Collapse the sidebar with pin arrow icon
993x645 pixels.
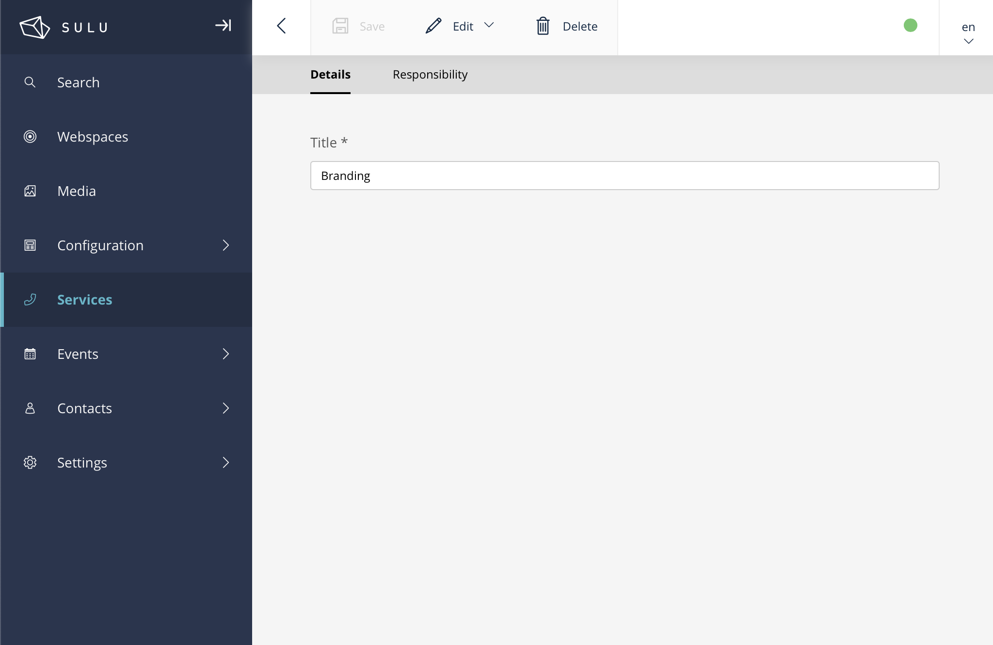point(223,25)
